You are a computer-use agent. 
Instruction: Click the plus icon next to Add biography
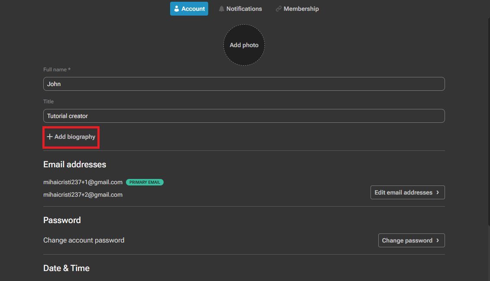(x=49, y=137)
